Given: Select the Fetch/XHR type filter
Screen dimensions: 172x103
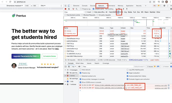Looking at the screenshot, I should coord(112,12).
